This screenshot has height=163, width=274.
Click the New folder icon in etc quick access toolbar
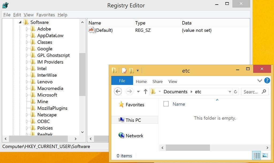coord(132,71)
